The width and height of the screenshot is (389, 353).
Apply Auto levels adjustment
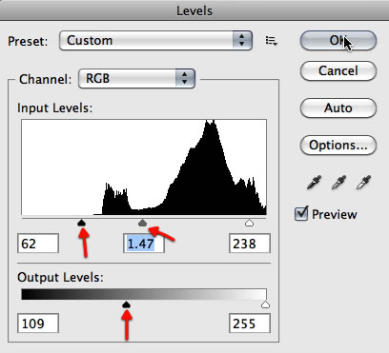338,108
